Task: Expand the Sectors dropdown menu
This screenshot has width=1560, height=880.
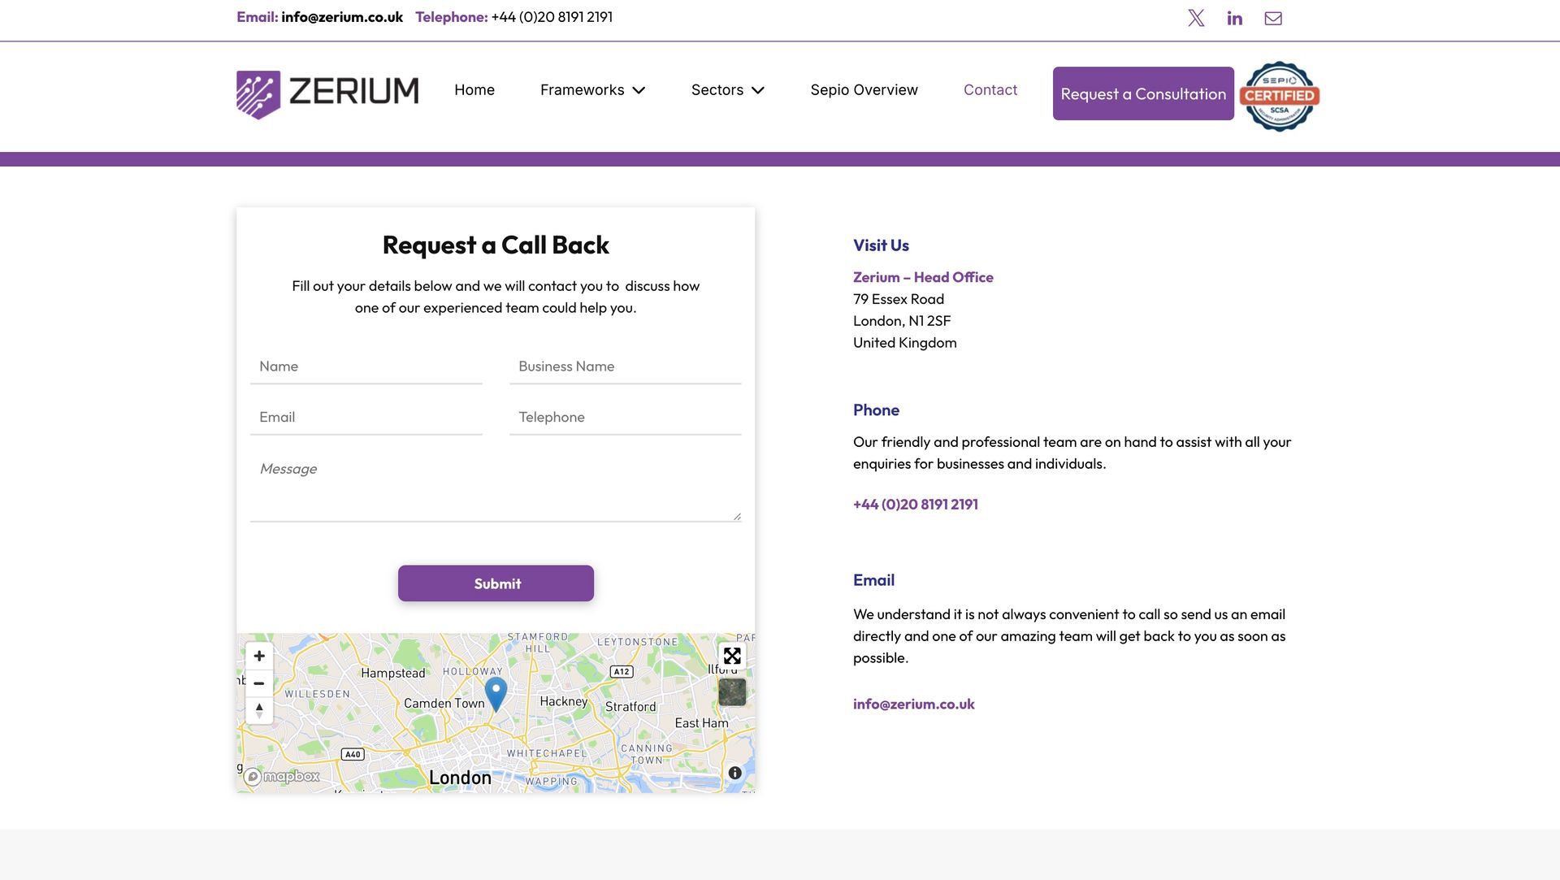Action: click(727, 90)
